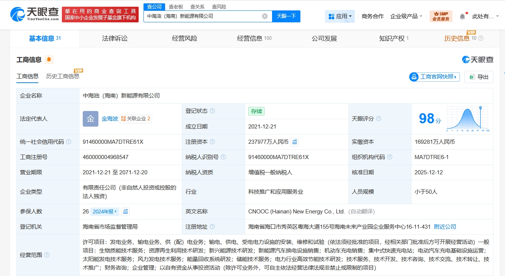Image resolution: width=505 pixels, height=276 pixels.
Task: Clear the search box text
Action: click(x=265, y=16)
